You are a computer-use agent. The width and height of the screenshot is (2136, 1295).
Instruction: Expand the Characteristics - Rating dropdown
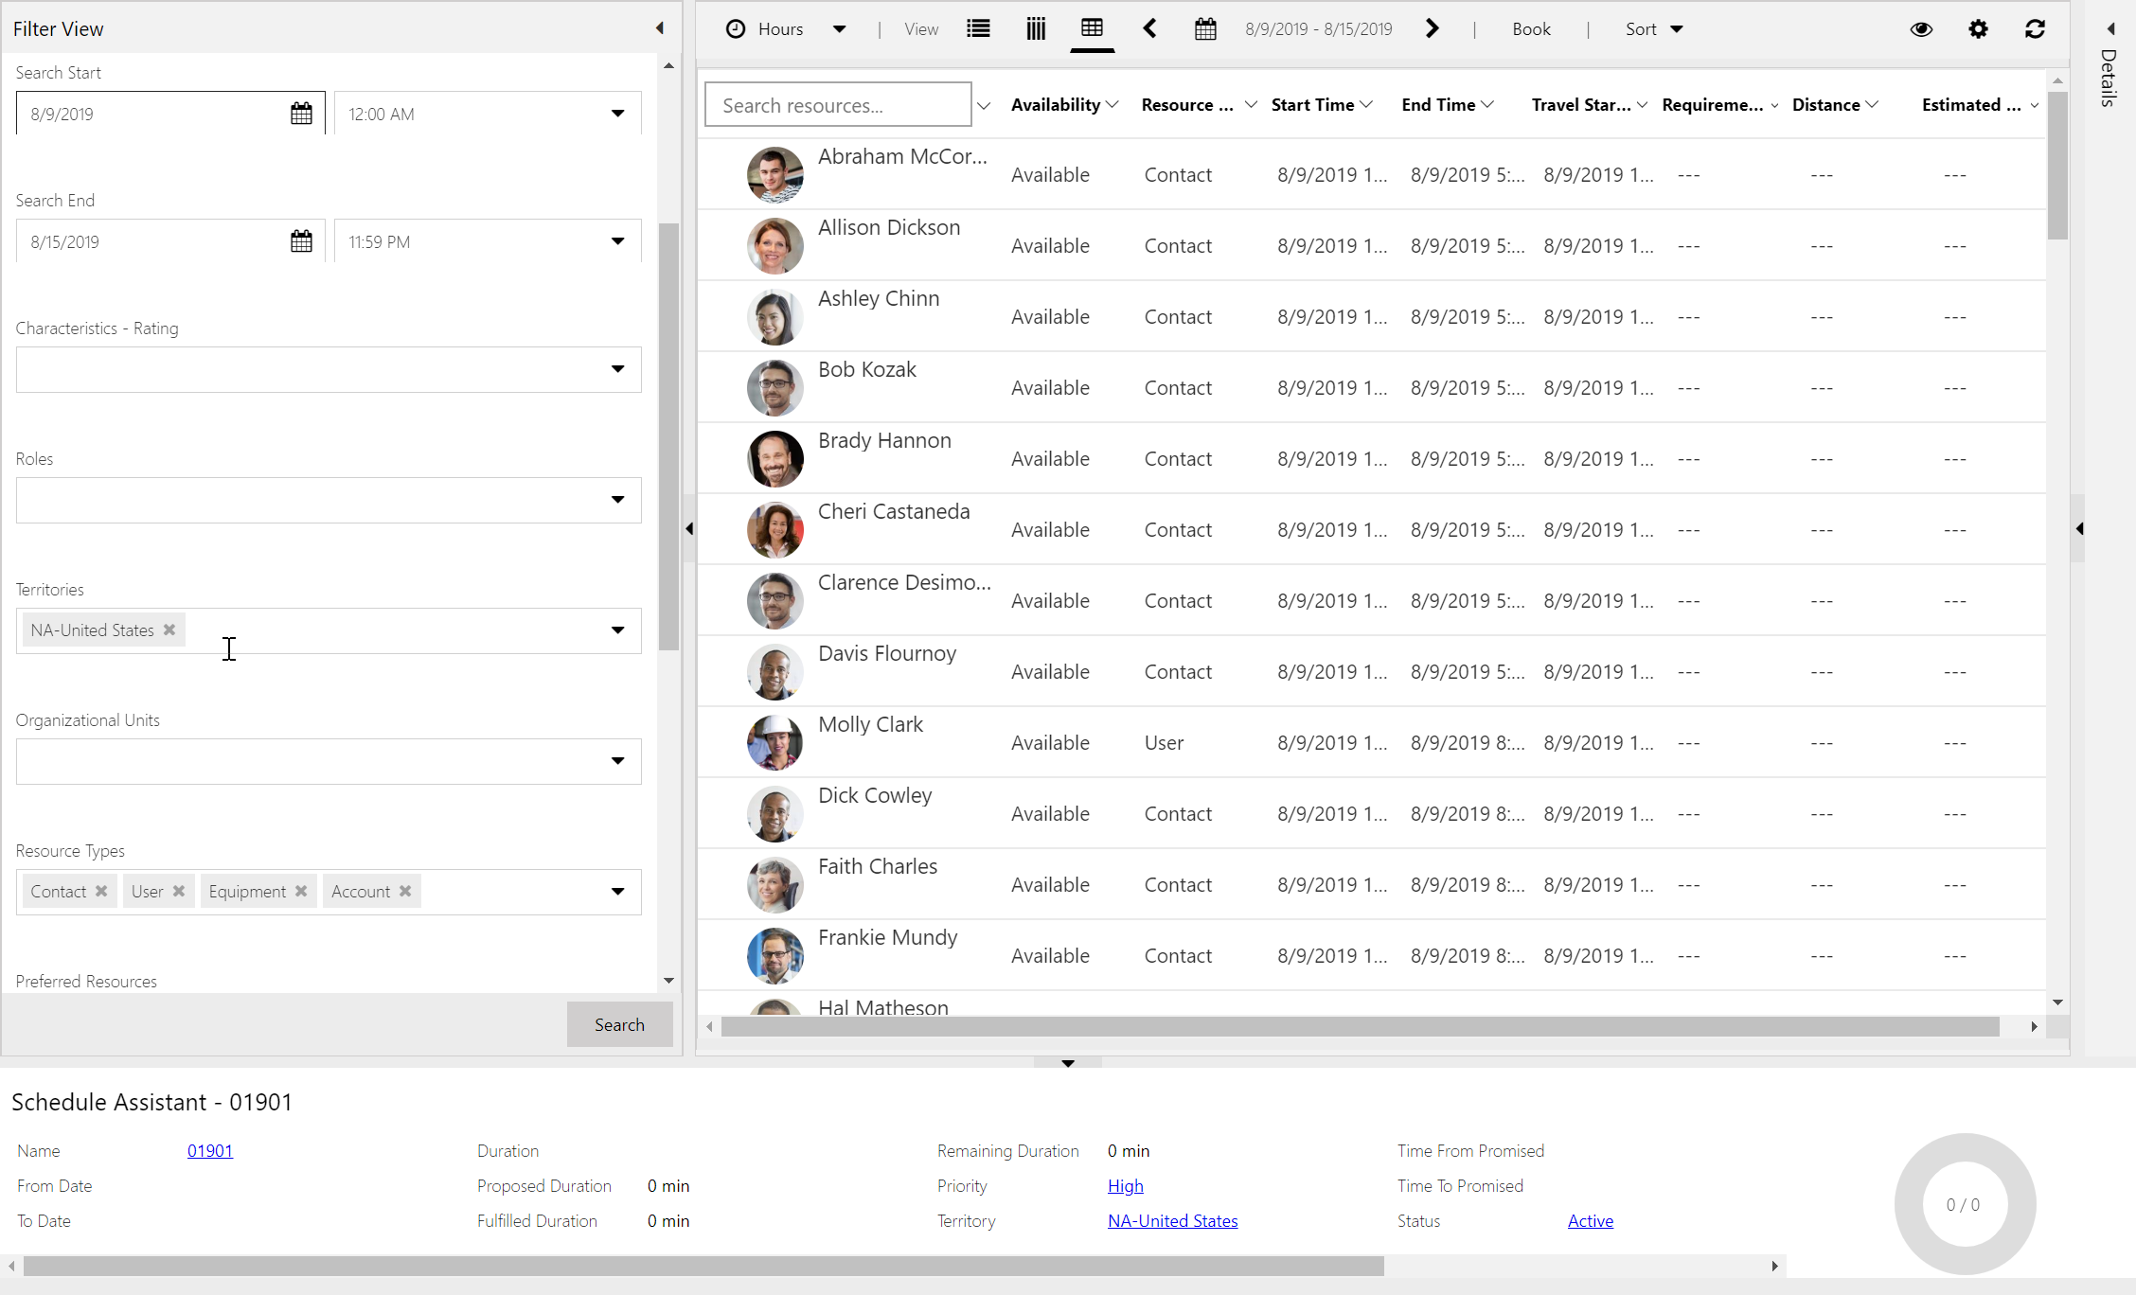(616, 367)
